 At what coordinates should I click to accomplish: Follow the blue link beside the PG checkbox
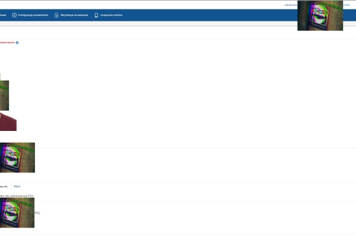click(x=17, y=187)
